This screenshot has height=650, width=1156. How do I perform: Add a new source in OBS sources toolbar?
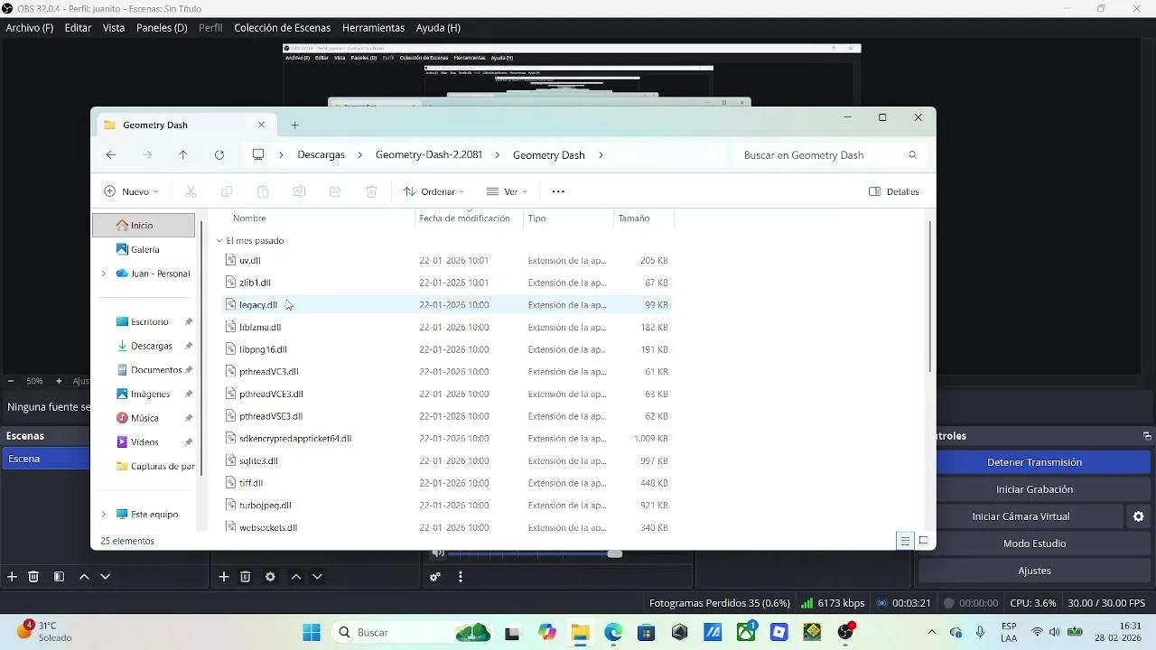(x=224, y=577)
